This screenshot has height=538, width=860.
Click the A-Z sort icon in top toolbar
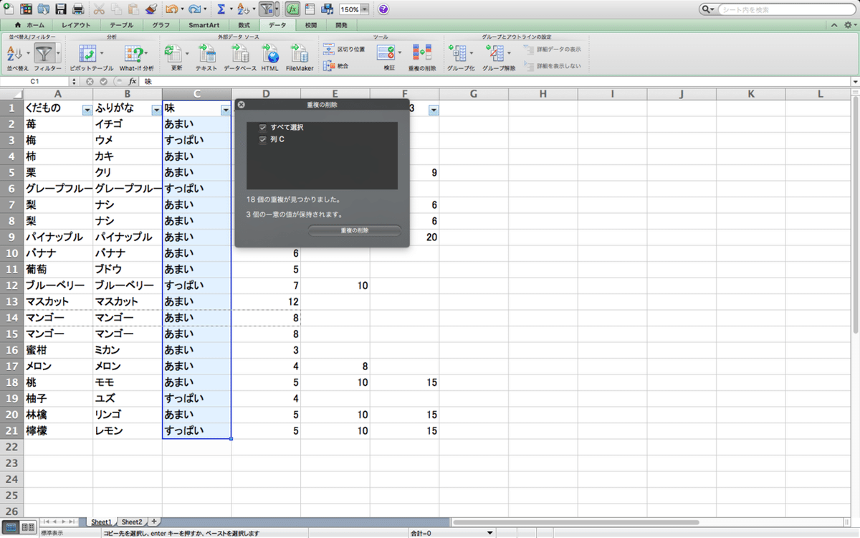(243, 9)
